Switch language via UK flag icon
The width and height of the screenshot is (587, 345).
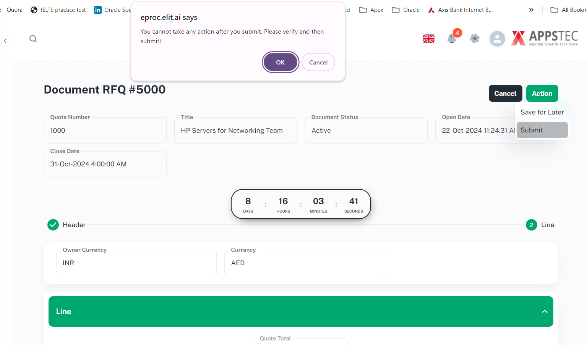coord(429,39)
